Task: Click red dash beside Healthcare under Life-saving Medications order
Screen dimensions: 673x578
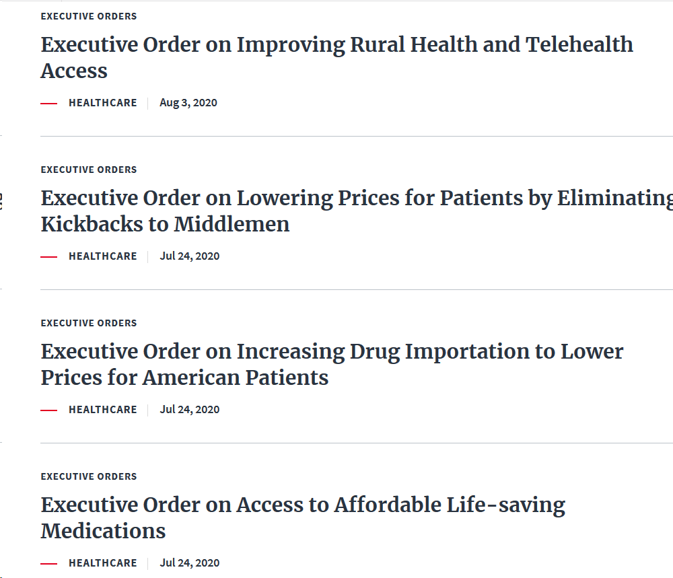Action: (49, 564)
